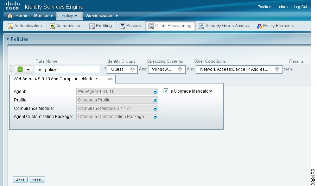Open the Administration menu

click(x=102, y=15)
